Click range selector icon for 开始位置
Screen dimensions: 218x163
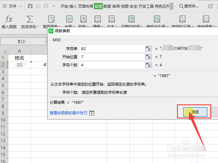point(148,57)
